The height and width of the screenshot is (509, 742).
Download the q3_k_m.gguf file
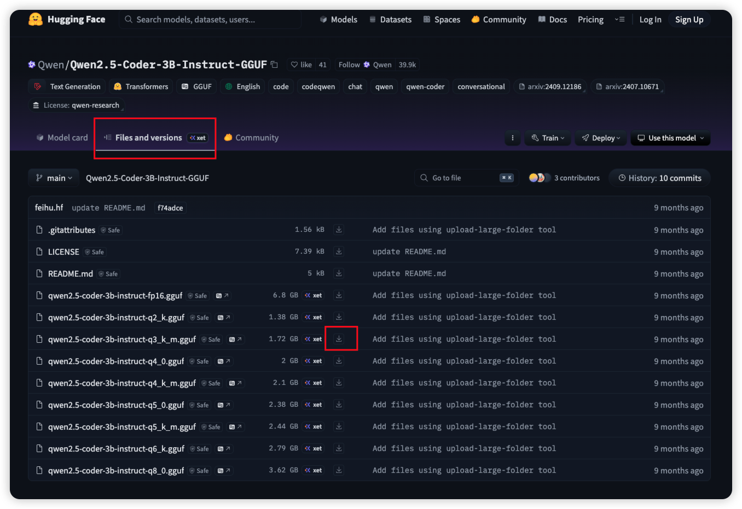pos(339,339)
